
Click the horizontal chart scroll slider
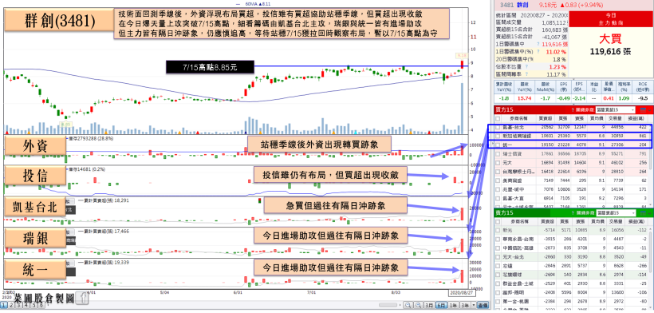coord(388,305)
